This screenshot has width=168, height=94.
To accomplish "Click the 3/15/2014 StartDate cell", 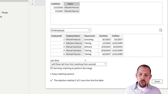I will click(x=105, y=47).
